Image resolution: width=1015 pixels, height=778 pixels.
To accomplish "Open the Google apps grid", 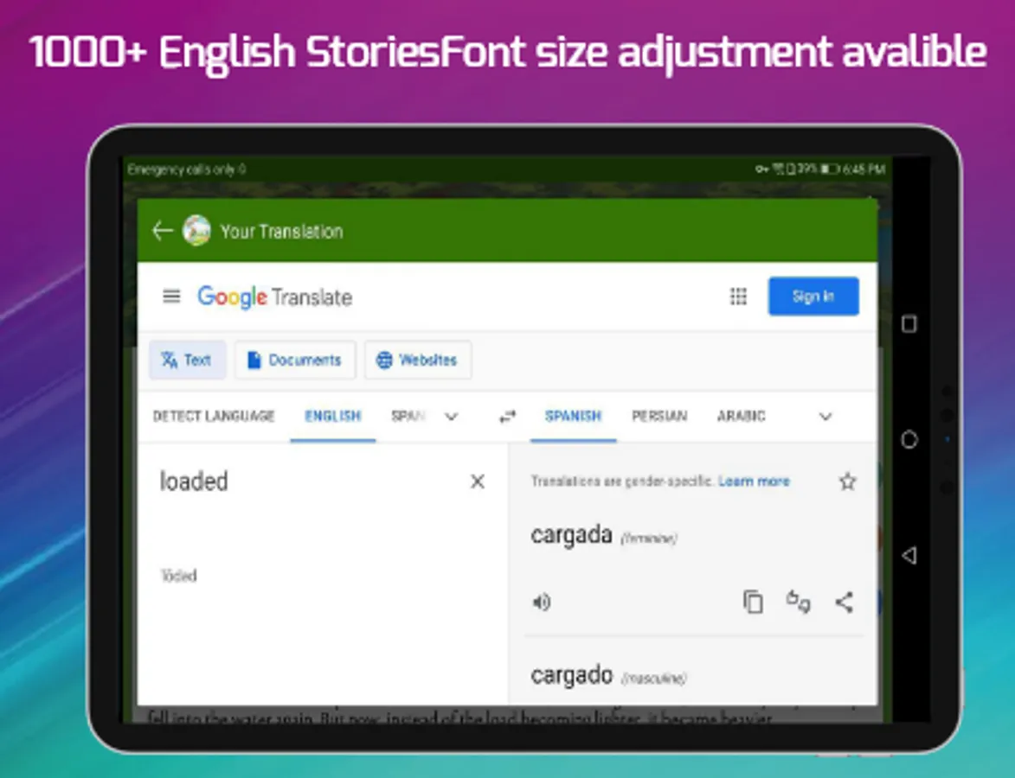I will click(738, 297).
